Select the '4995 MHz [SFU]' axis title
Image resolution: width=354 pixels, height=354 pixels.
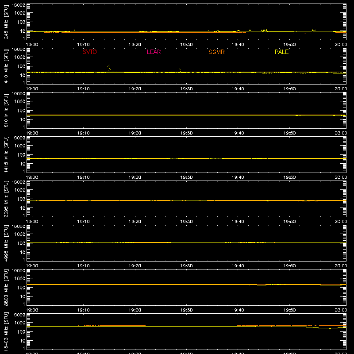point(6,243)
